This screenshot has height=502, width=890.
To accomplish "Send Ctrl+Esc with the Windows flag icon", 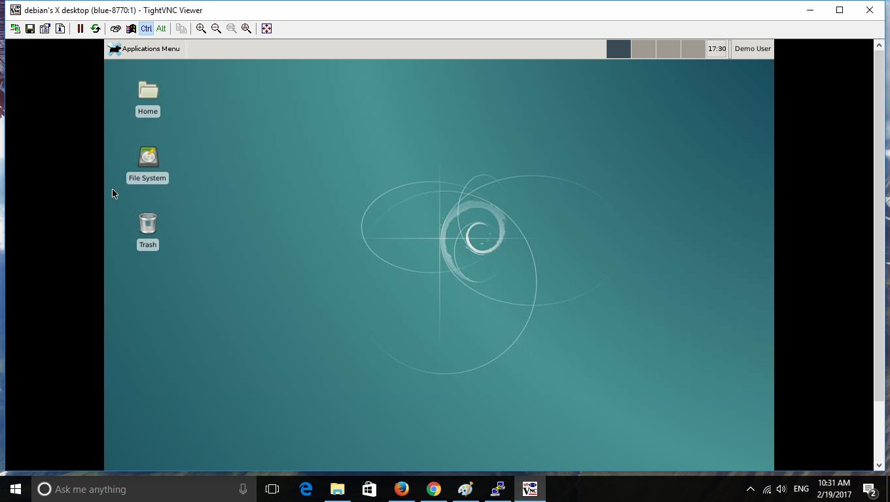I will (x=131, y=29).
